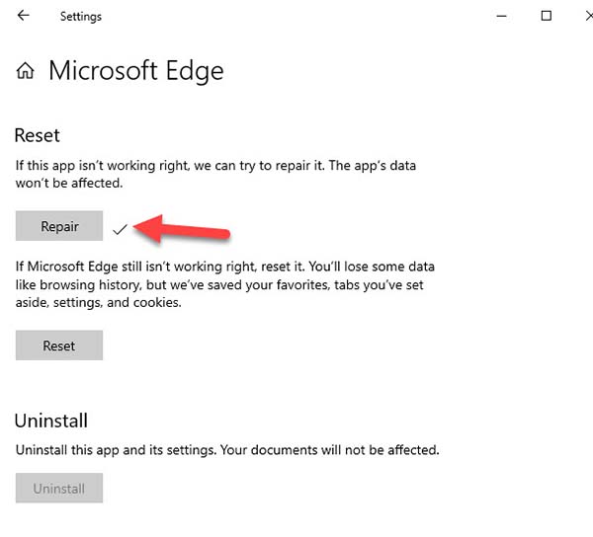Viewport: 593px width, 537px height.
Task: Click the Settings window title text
Action: coord(81,17)
